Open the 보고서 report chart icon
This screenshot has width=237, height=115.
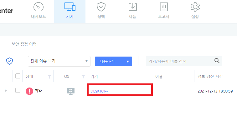[x=164, y=7]
